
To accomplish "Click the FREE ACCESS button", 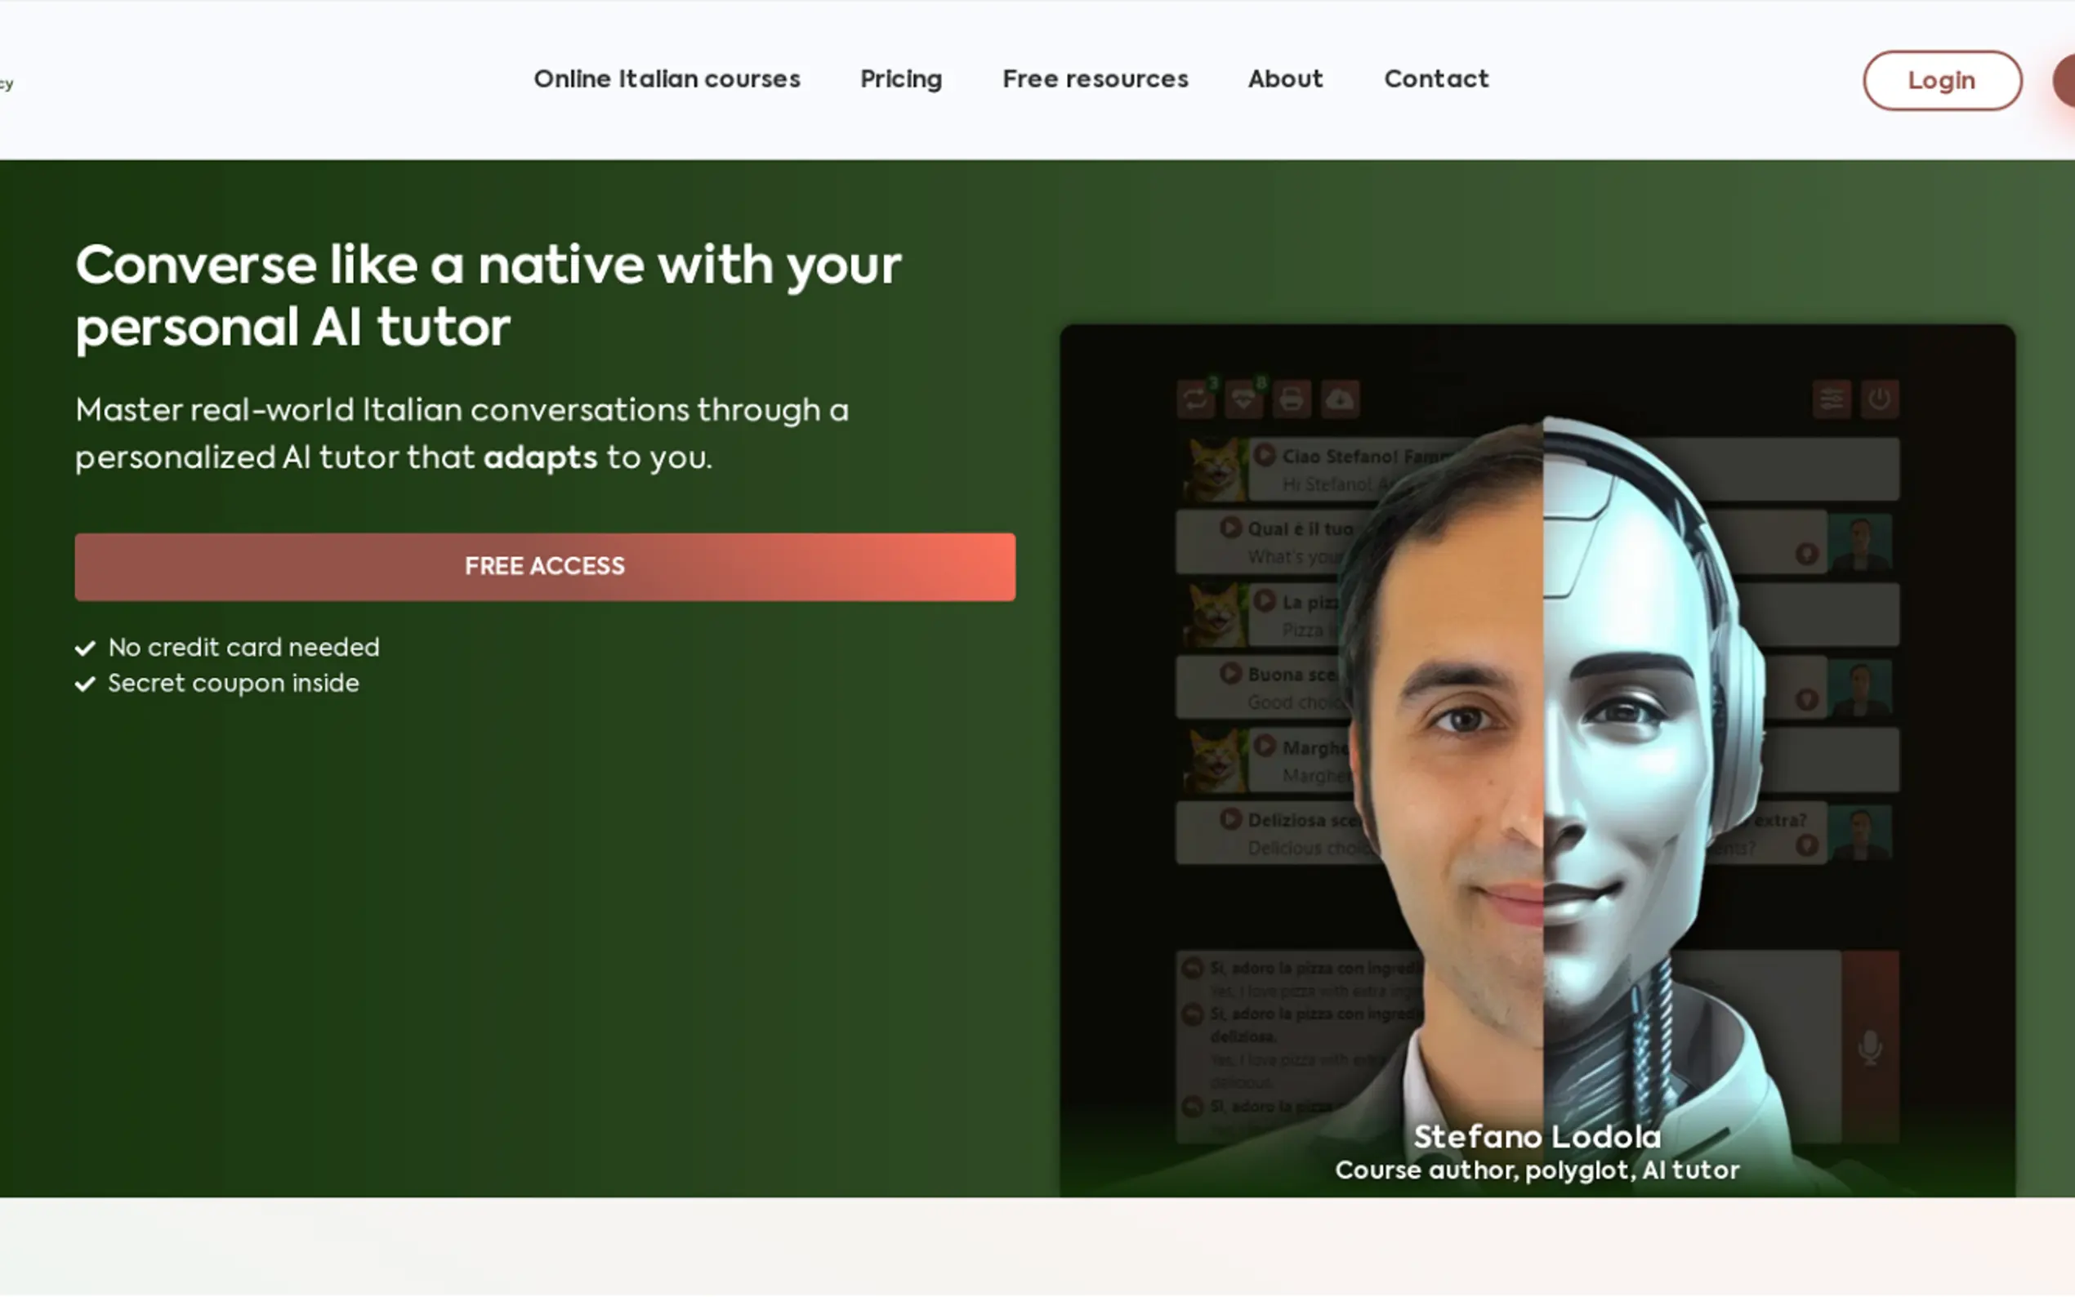I will tap(545, 567).
